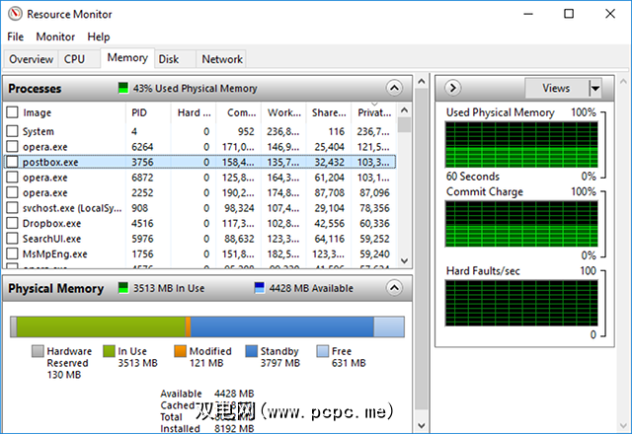Click the Commit Charge graph
The width and height of the screenshot is (632, 434).
521,224
